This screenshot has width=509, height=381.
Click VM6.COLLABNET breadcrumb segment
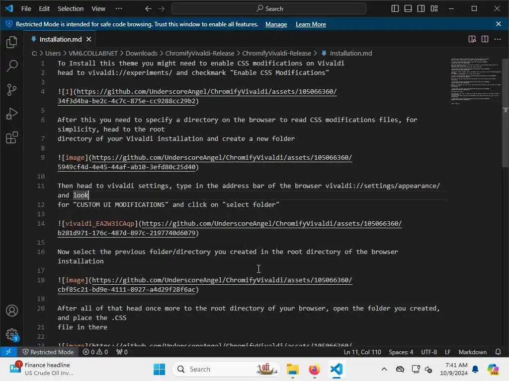(93, 53)
